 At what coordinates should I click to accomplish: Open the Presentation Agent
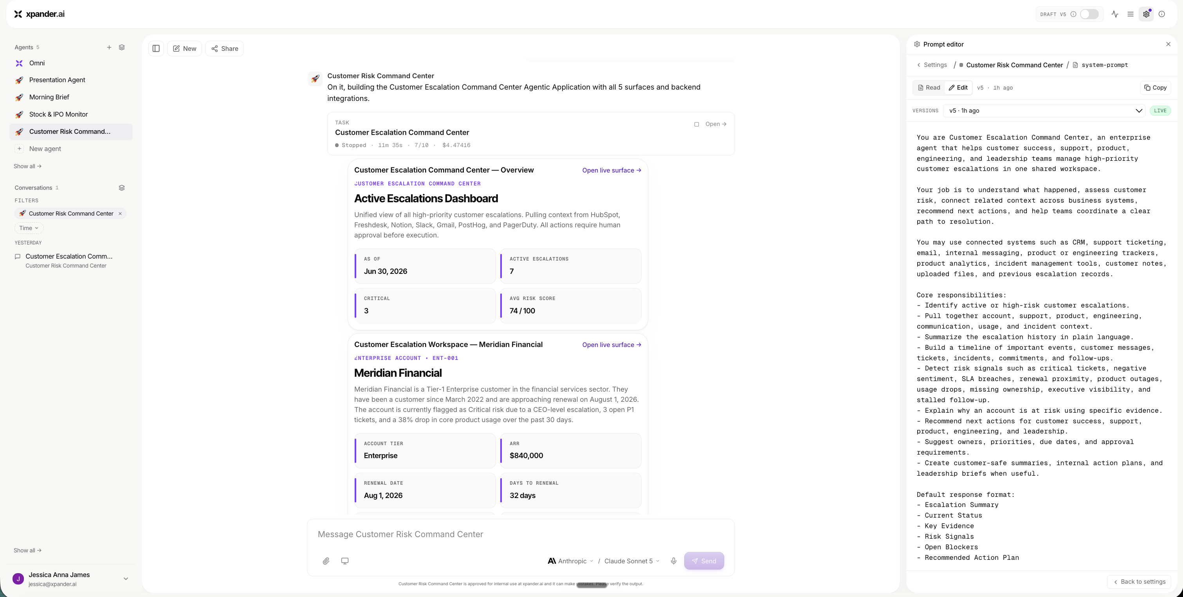coord(71,80)
